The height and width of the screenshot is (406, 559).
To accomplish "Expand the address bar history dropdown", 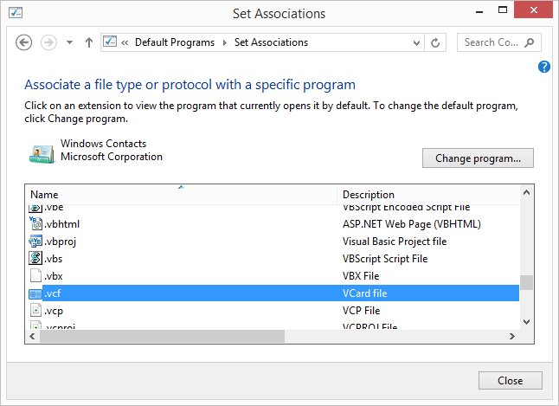I will click(416, 42).
